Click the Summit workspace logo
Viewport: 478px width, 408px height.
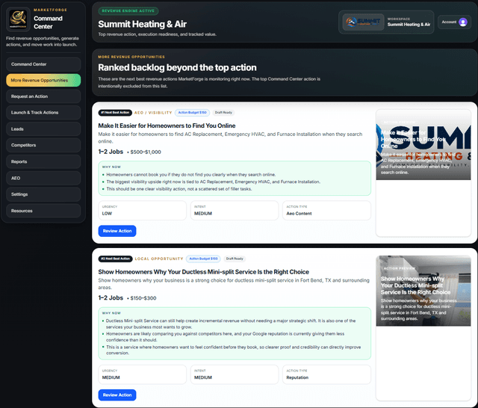pos(363,22)
